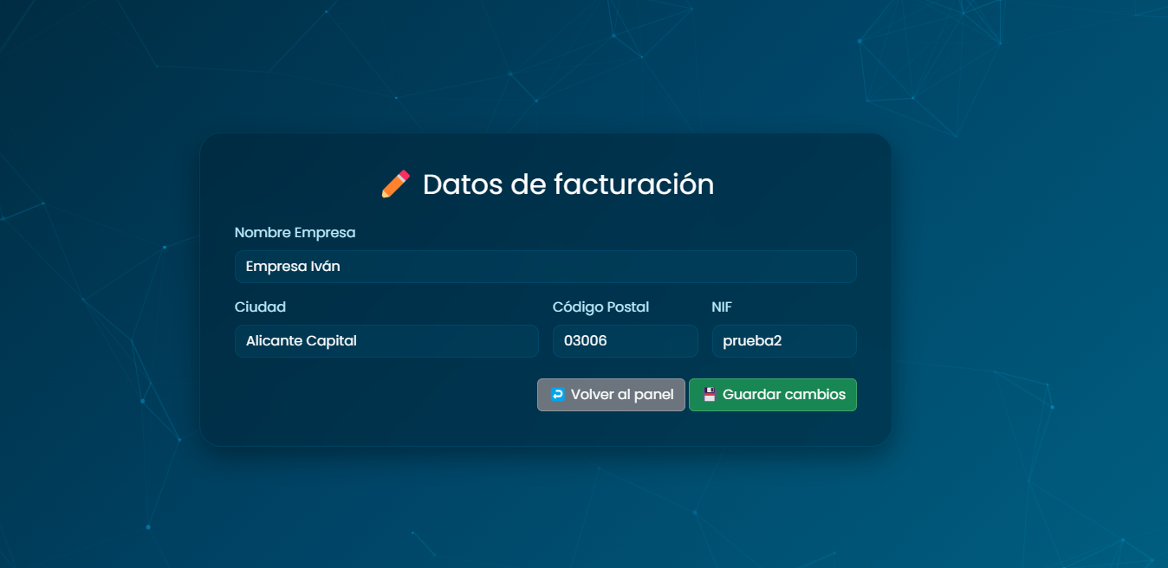The image size is (1168, 568).
Task: Click the pencil icon beside the title
Action: 395,184
